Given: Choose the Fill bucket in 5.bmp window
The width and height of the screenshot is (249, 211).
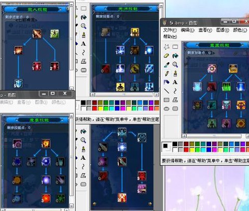Looking at the screenshot, I should pos(175,56).
